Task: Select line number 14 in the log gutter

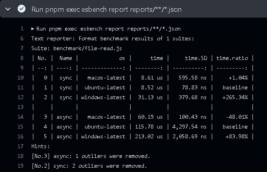Action: (21, 117)
